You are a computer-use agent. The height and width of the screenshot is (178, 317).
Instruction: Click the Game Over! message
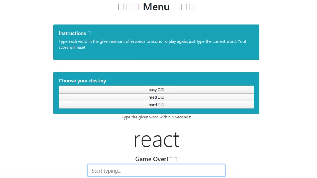[x=152, y=159]
